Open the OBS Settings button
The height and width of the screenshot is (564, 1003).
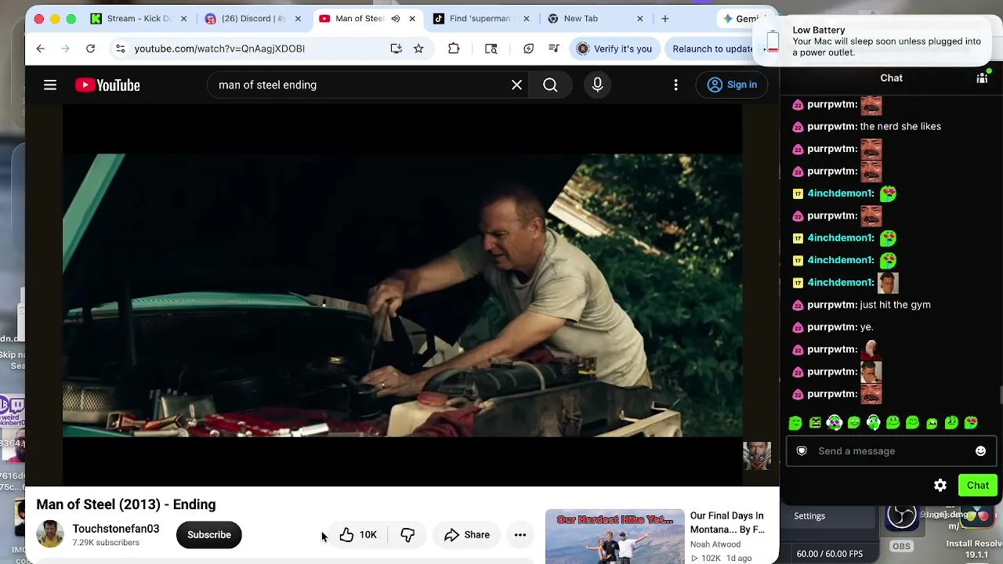[x=809, y=516]
